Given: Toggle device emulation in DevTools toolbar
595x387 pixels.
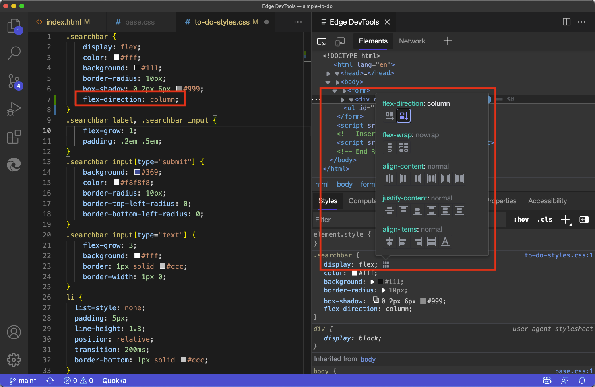Looking at the screenshot, I should 340,41.
